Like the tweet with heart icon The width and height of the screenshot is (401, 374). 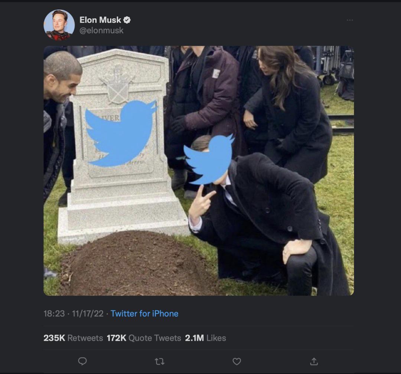(237, 361)
